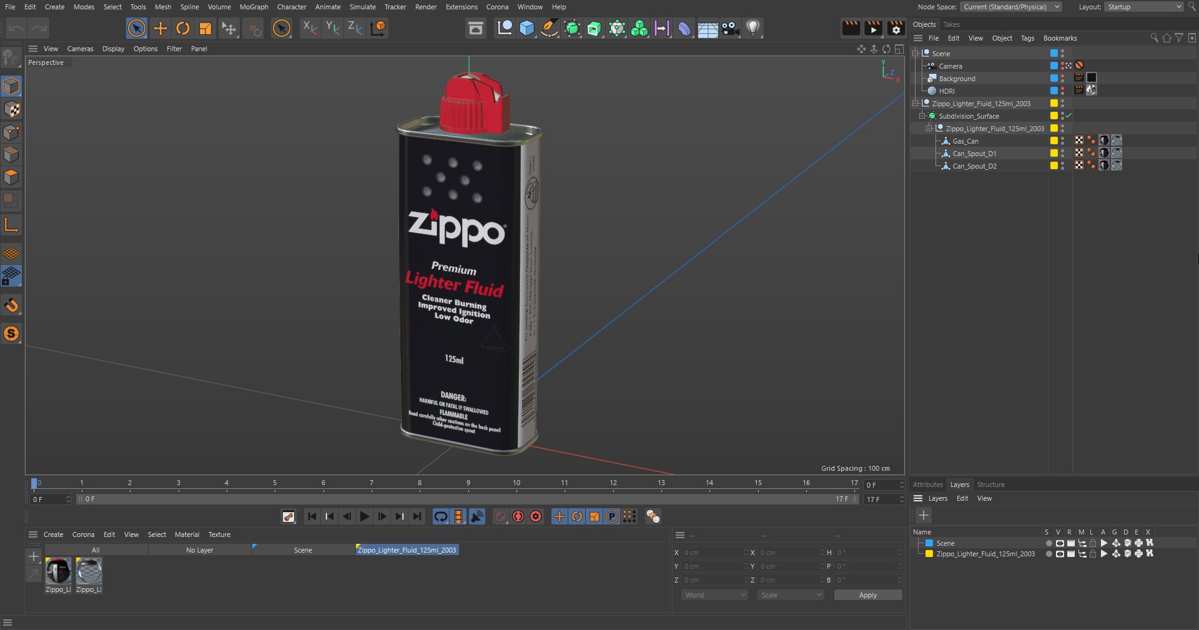Viewport: 1199px width, 630px height.
Task: Click the Undo arrow
Action: pyautogui.click(x=16, y=28)
